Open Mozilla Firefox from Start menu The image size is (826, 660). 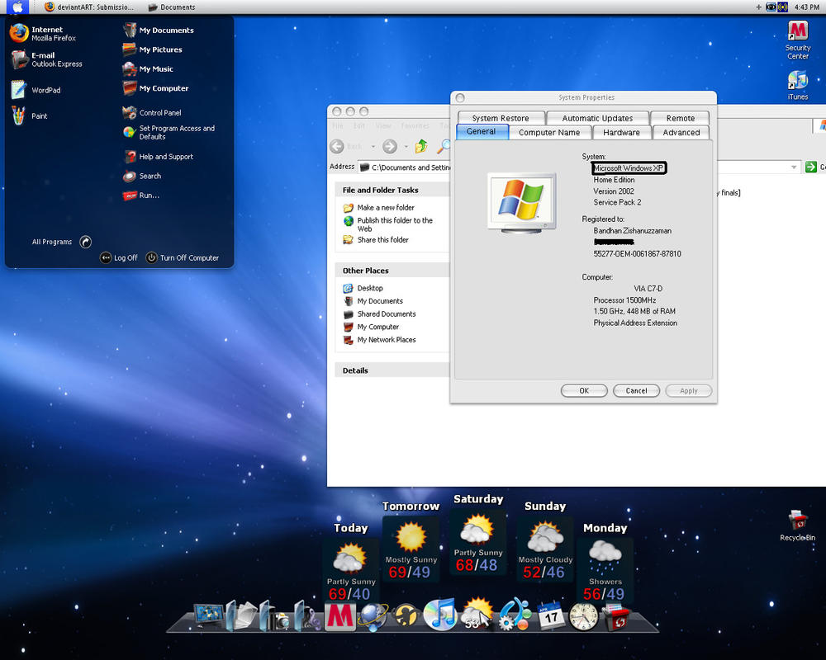pos(43,34)
